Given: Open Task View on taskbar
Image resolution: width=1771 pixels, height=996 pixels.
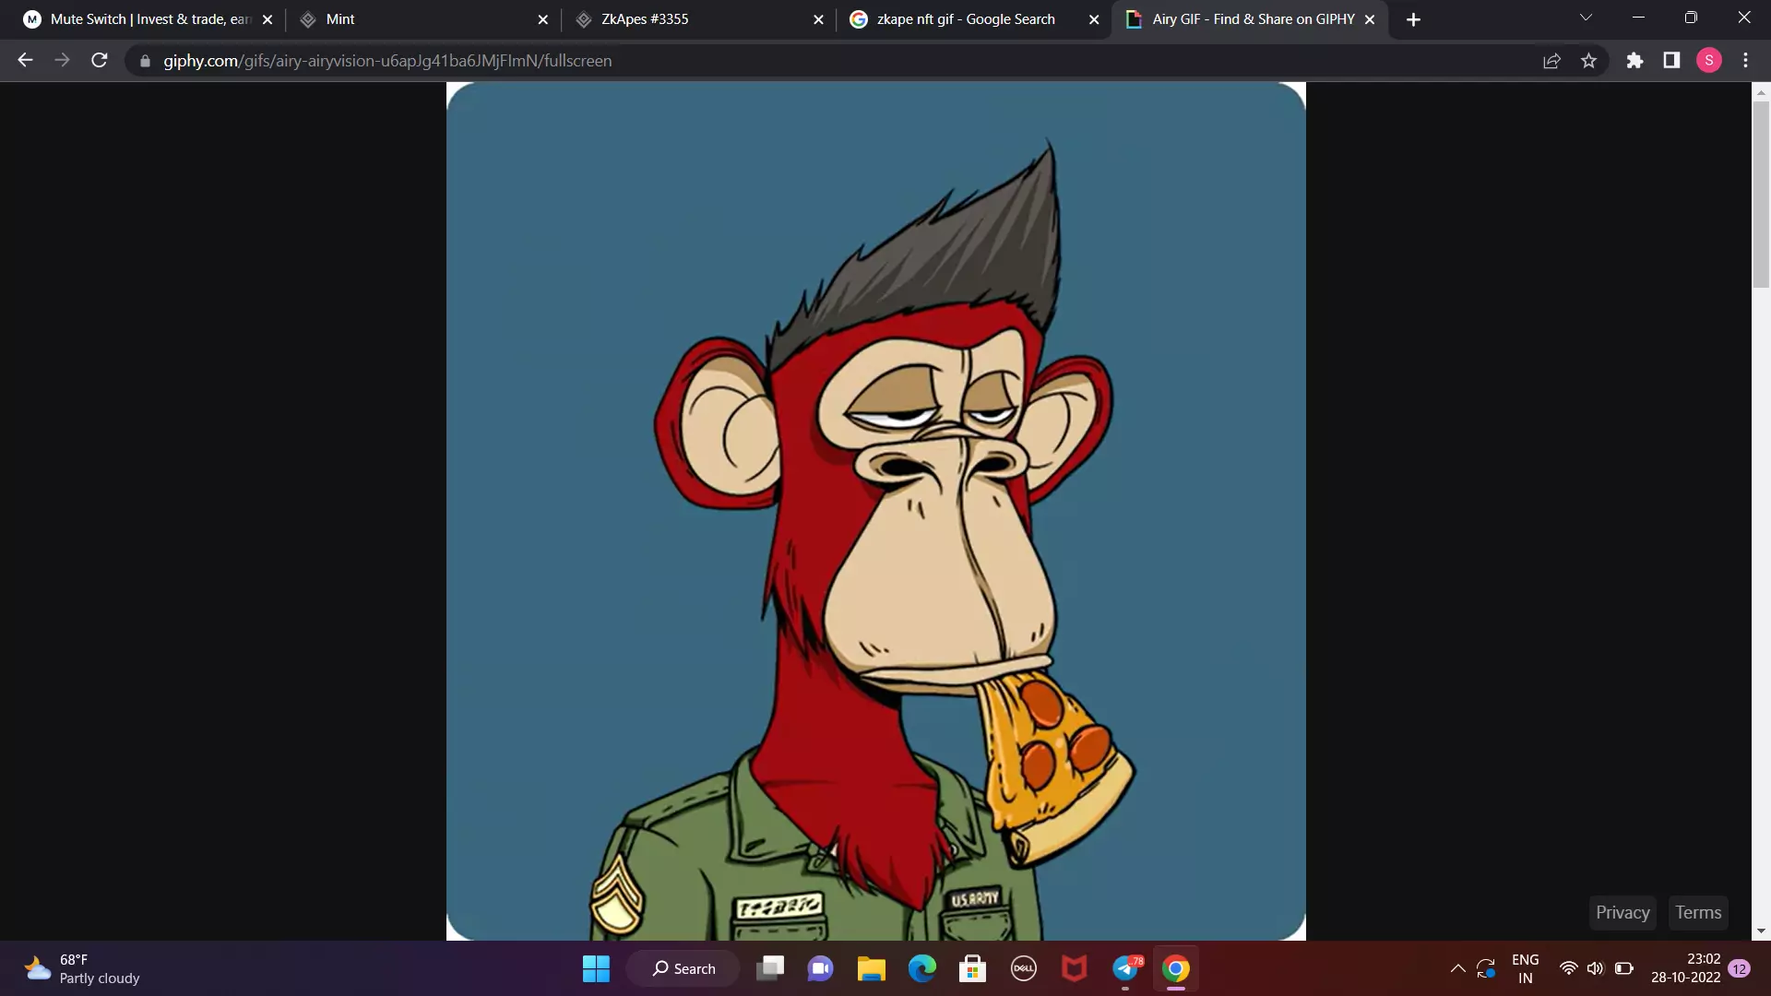Looking at the screenshot, I should tap(770, 968).
